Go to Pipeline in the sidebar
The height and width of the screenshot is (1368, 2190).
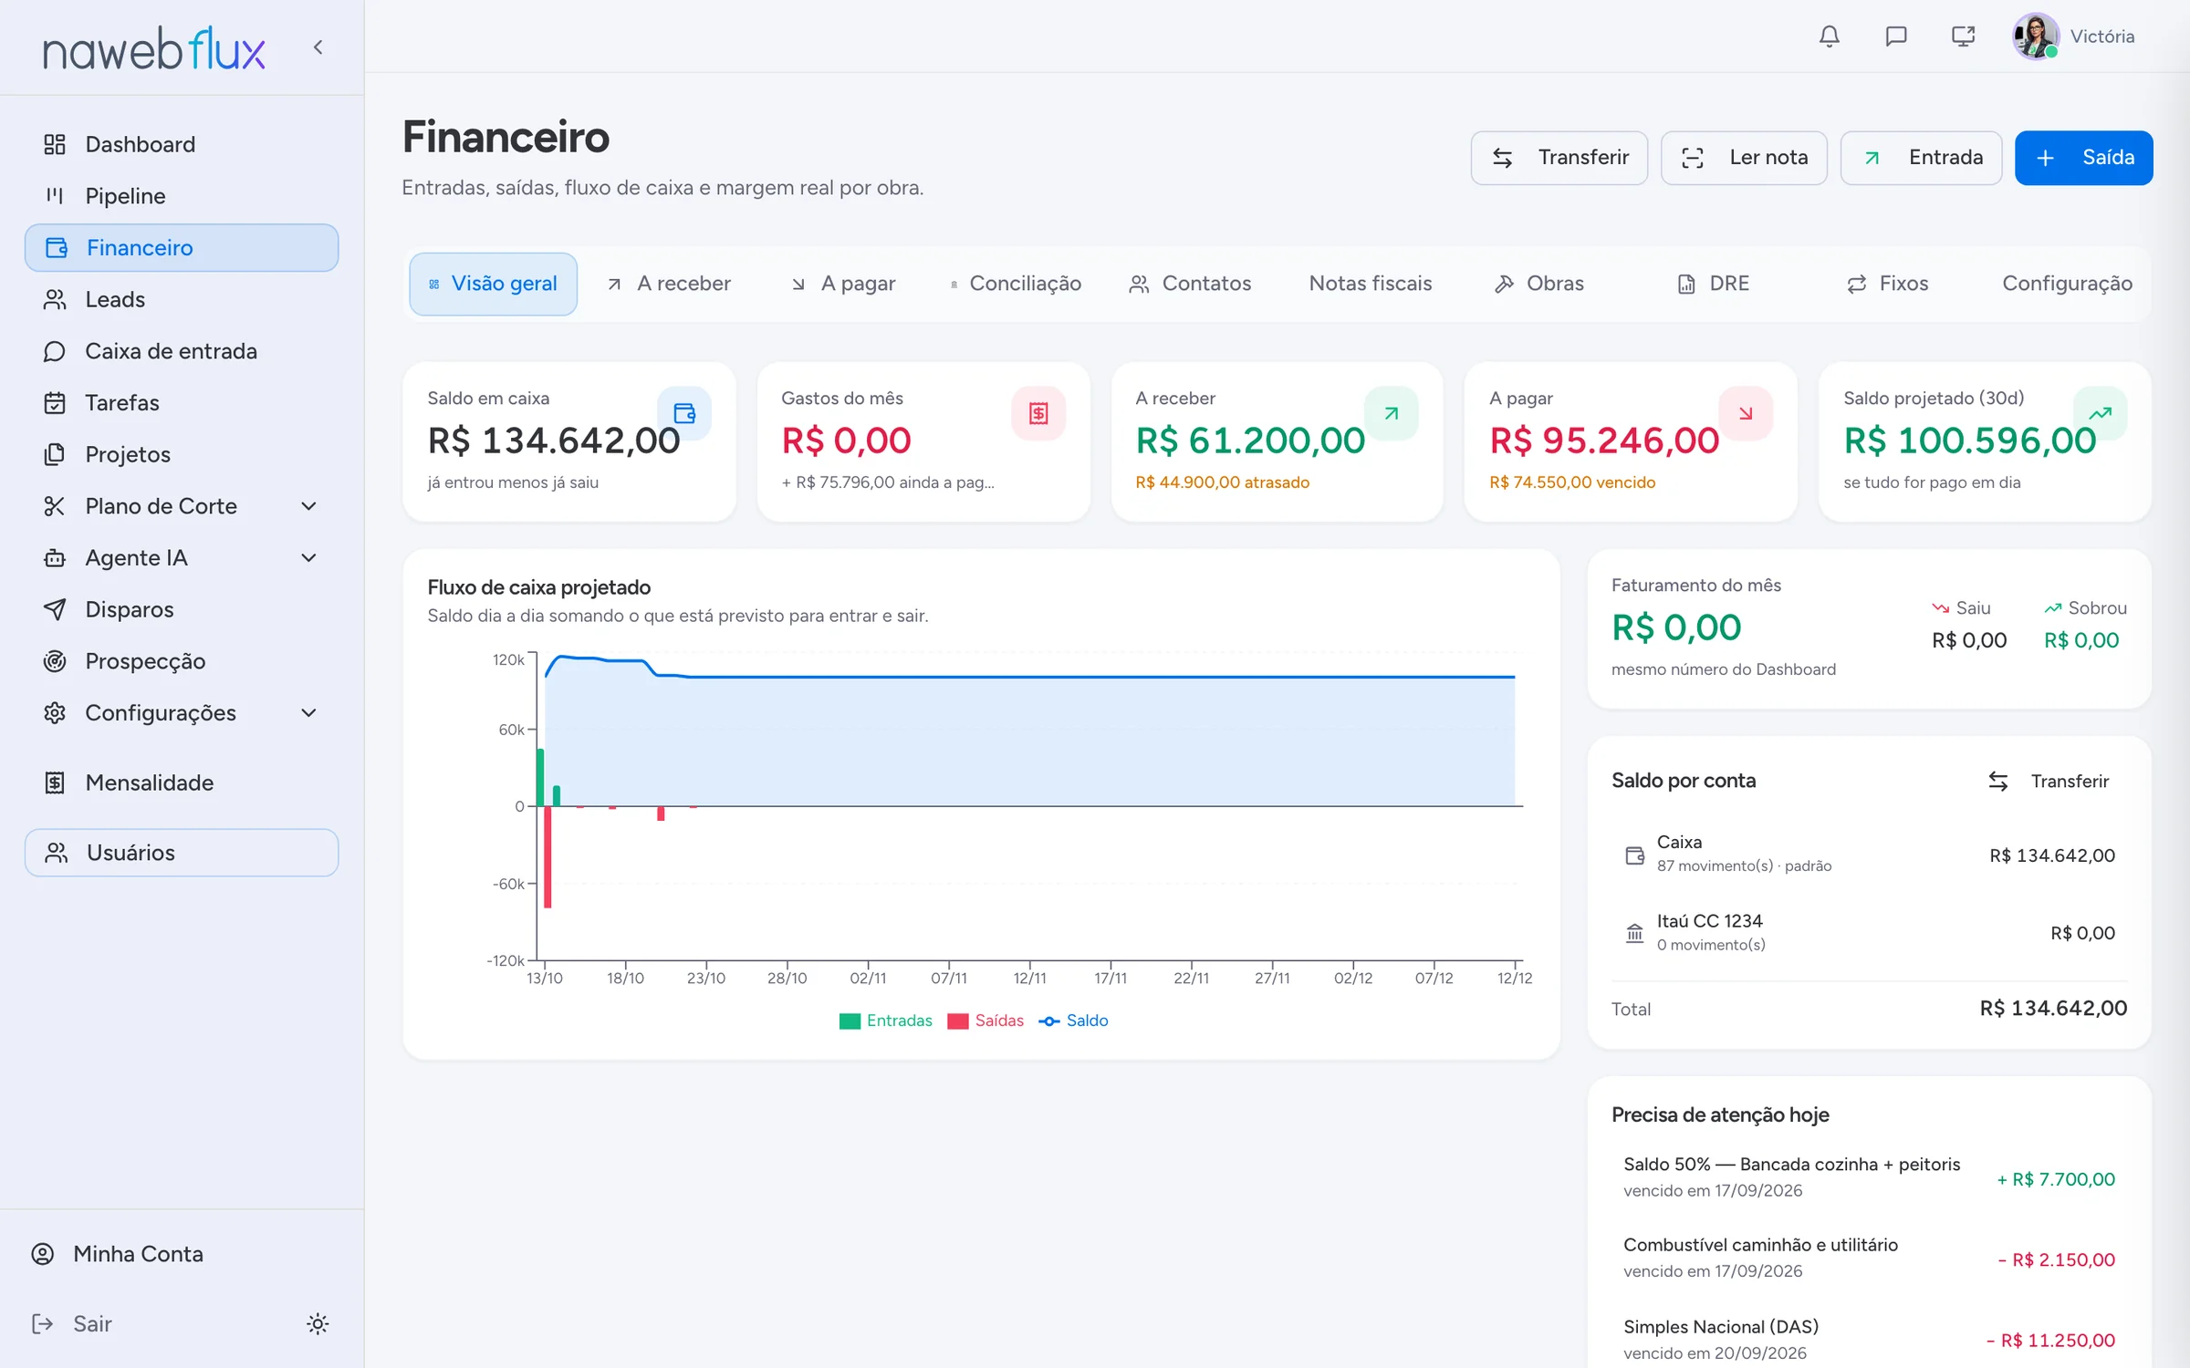[x=182, y=196]
